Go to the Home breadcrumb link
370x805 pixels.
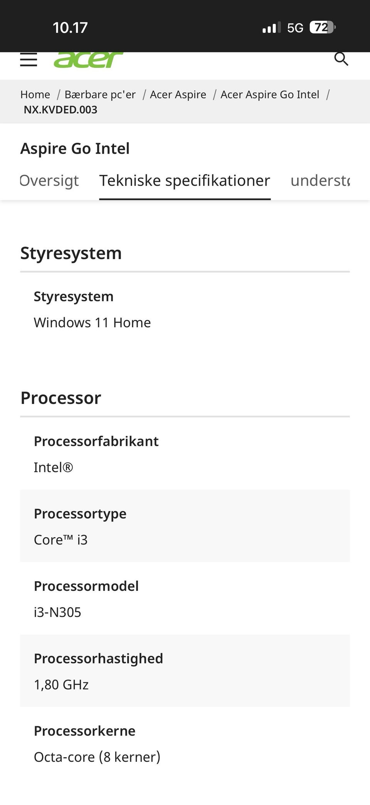pyautogui.click(x=35, y=95)
